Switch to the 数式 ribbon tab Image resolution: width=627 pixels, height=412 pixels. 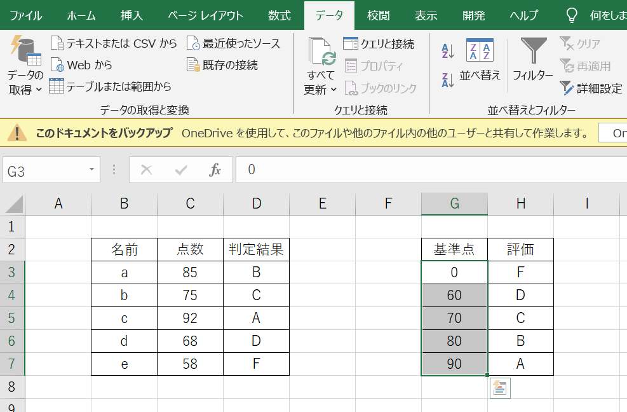279,15
